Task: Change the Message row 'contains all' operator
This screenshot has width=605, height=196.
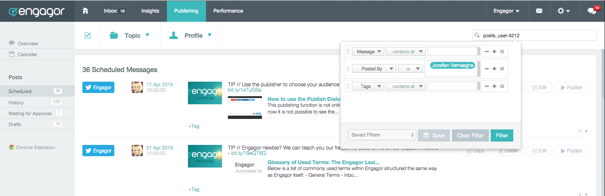Action: [x=406, y=52]
